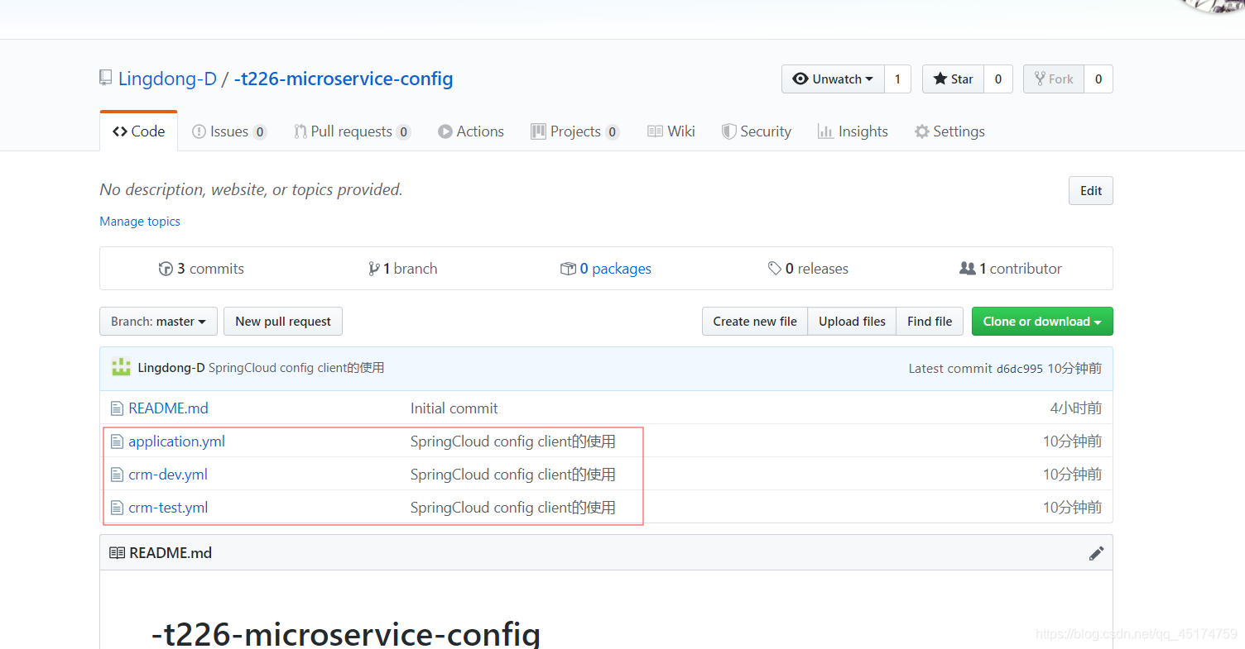Click Lingdong-D author name in commit bar
Image resolution: width=1245 pixels, height=649 pixels.
[171, 368]
